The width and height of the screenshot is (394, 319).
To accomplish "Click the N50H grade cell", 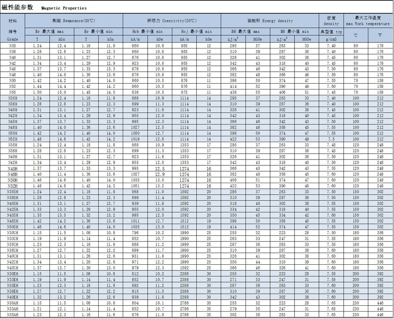I will [x=12, y=180].
